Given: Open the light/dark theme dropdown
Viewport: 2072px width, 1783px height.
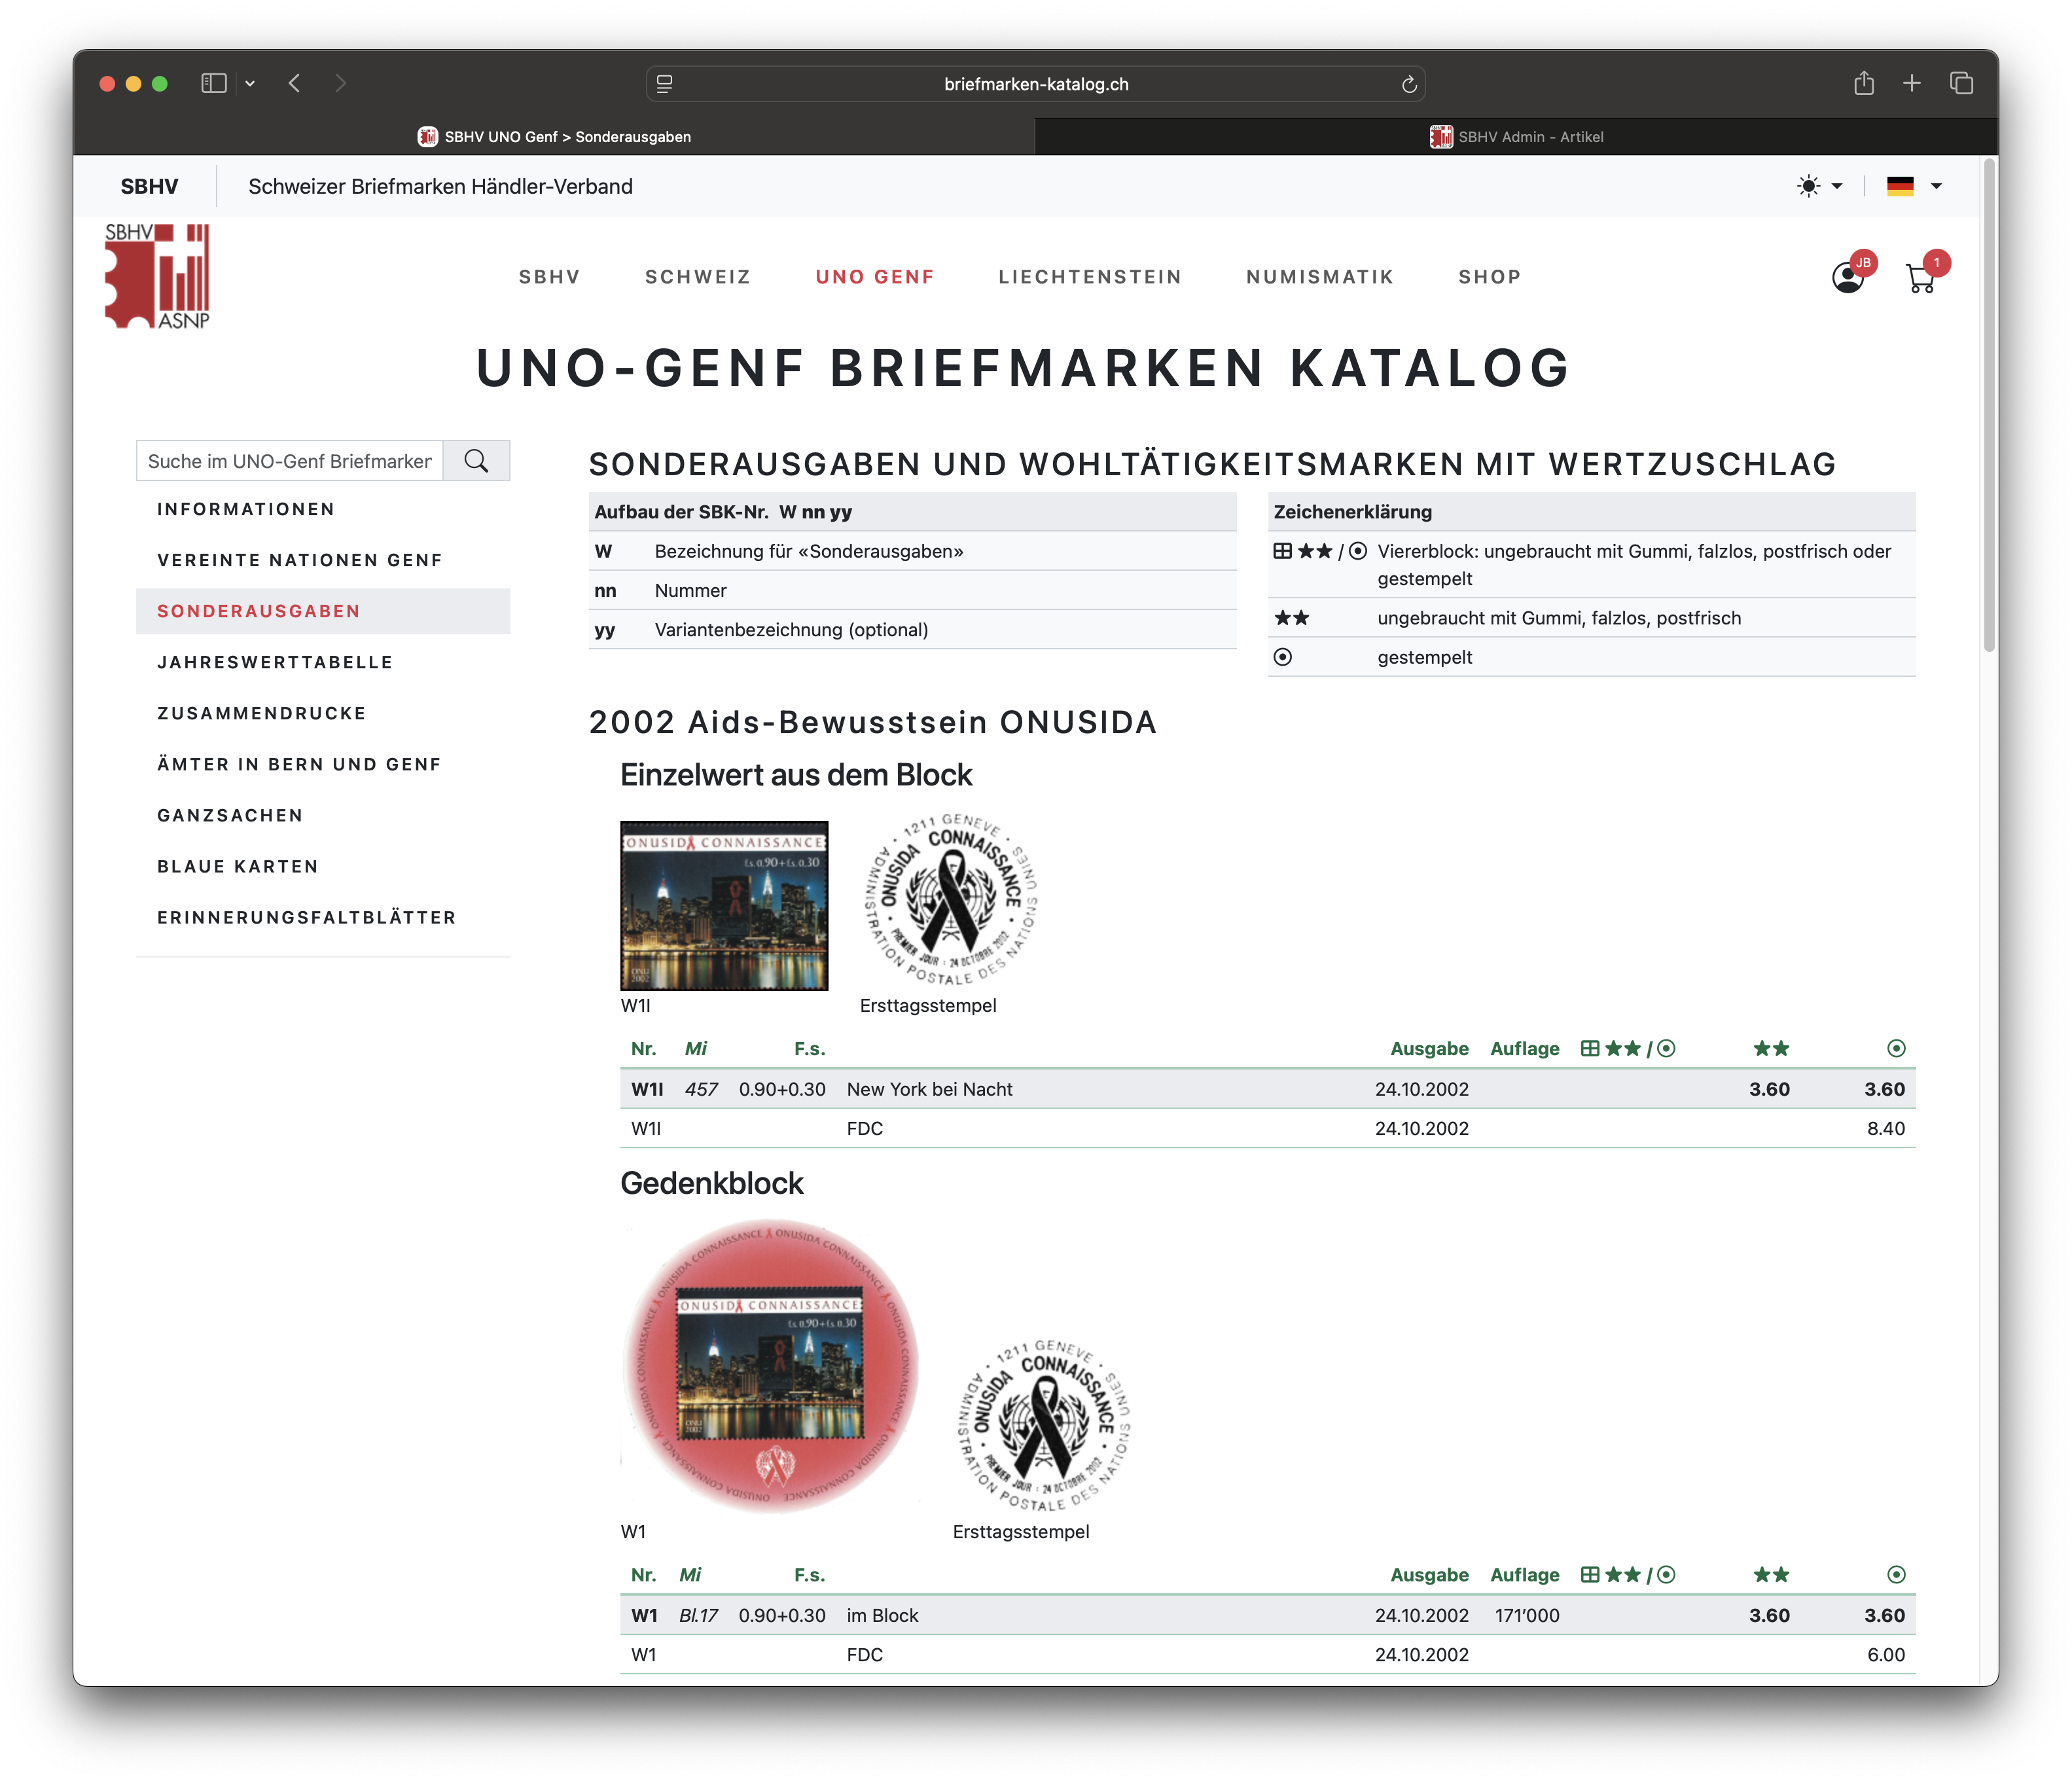Looking at the screenshot, I should point(1819,186).
